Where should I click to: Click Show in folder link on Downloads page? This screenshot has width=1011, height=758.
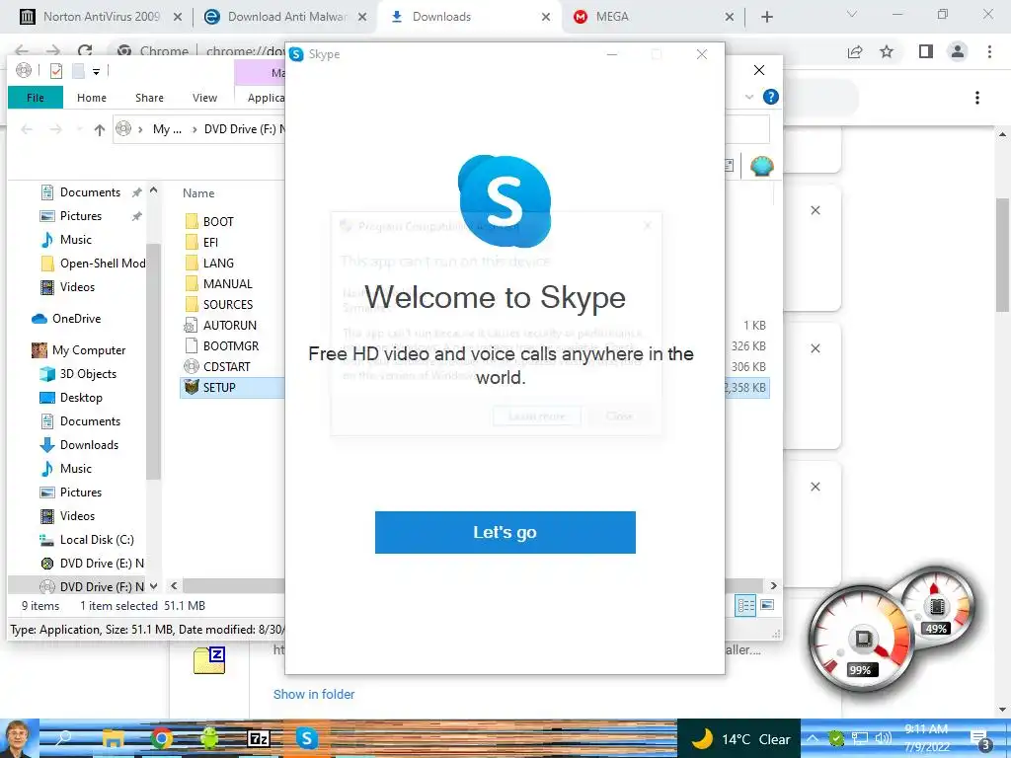click(313, 694)
